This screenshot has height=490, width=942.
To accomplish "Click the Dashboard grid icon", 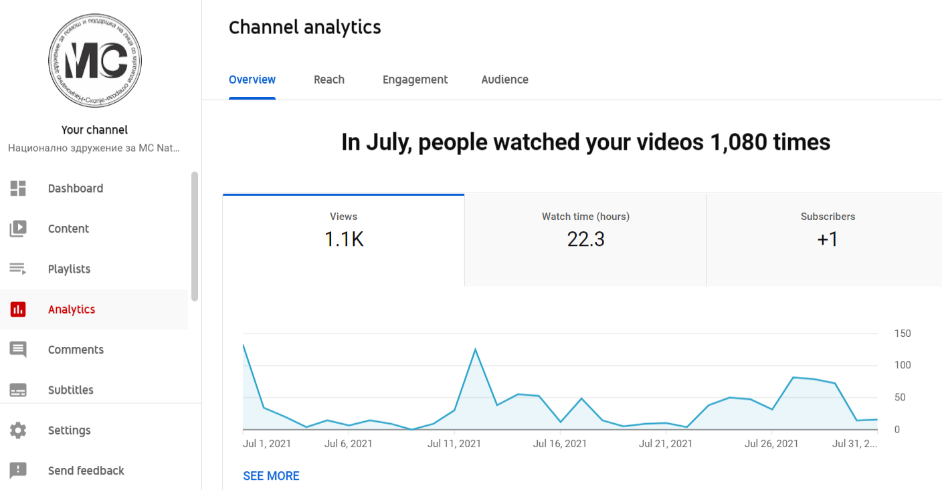I will pos(18,189).
